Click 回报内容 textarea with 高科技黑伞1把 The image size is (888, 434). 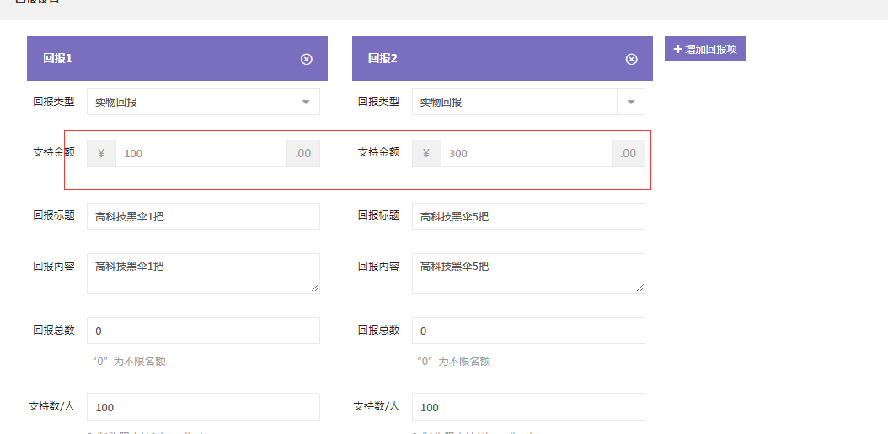coord(203,273)
